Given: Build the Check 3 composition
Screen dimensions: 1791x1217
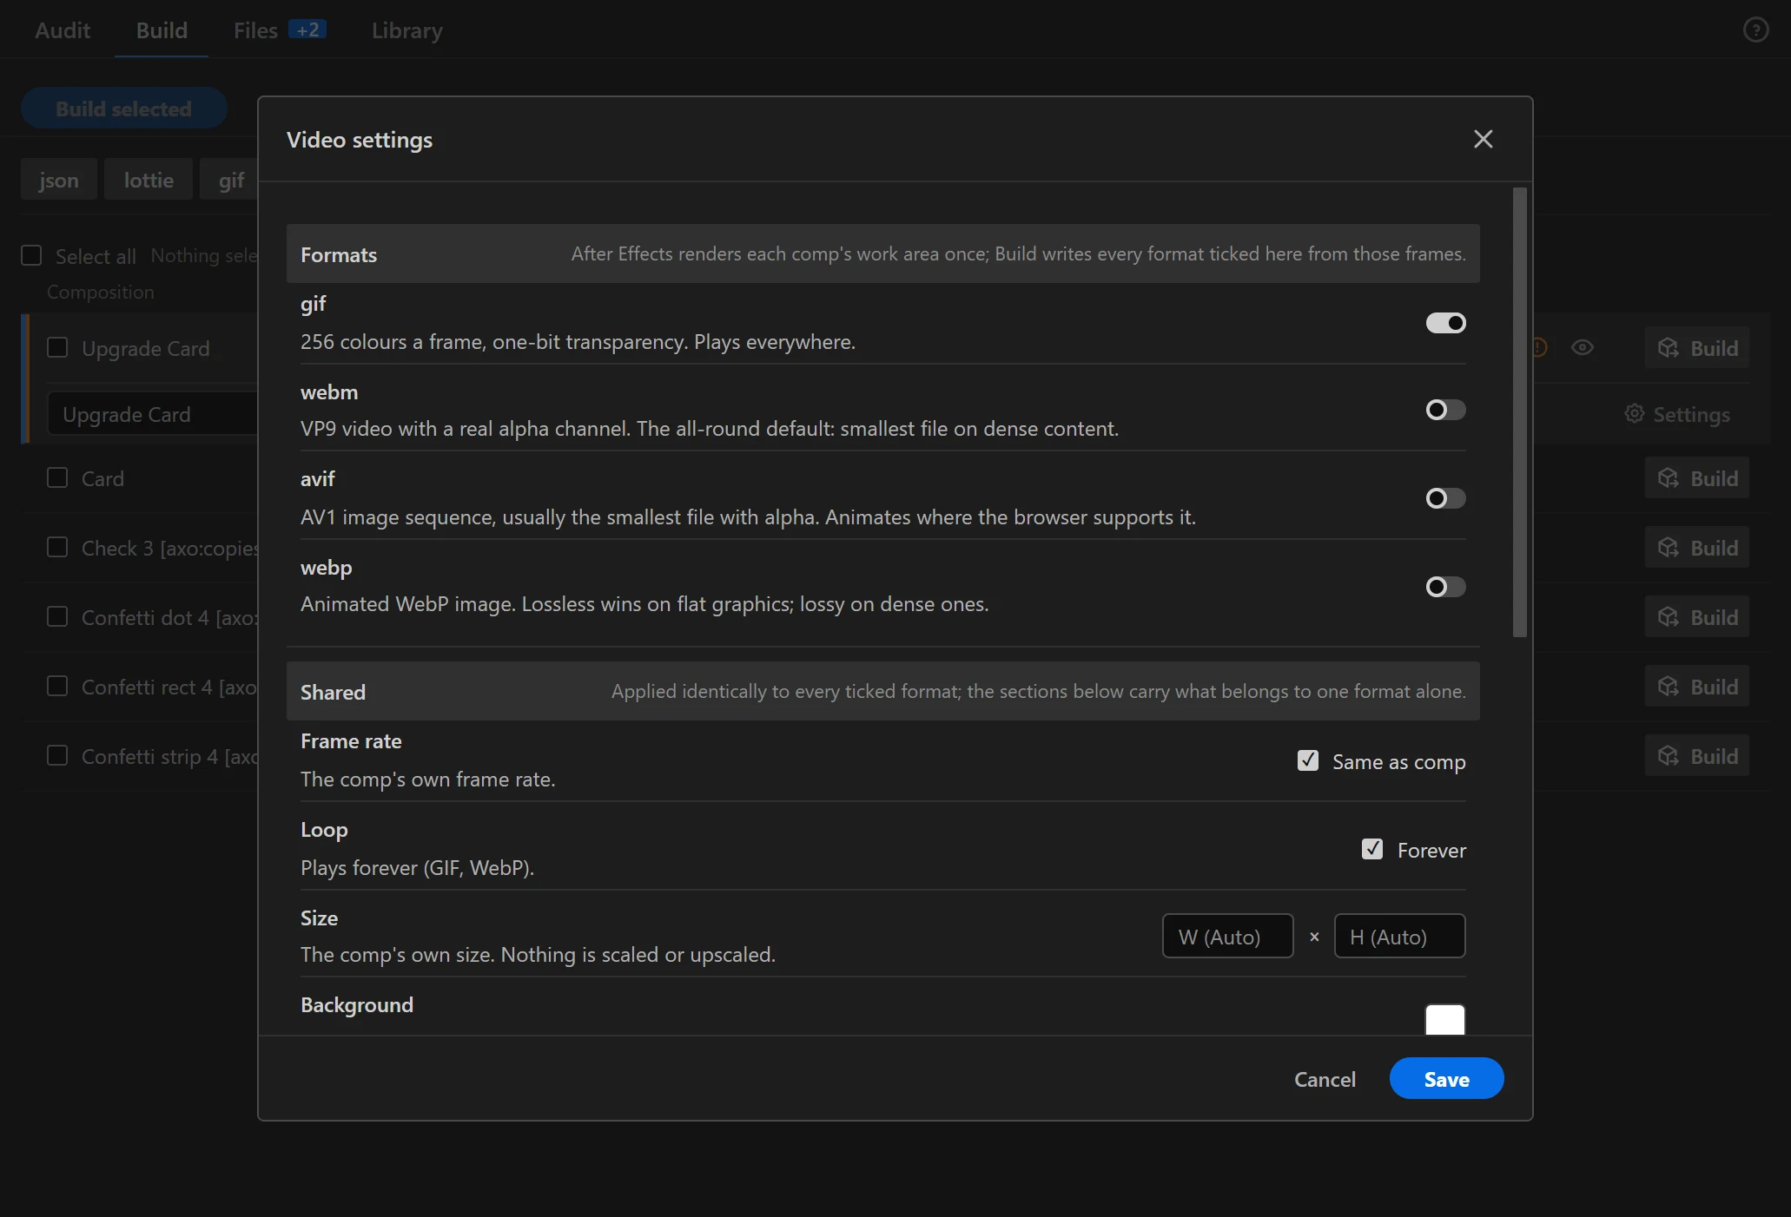Looking at the screenshot, I should click(x=1697, y=548).
